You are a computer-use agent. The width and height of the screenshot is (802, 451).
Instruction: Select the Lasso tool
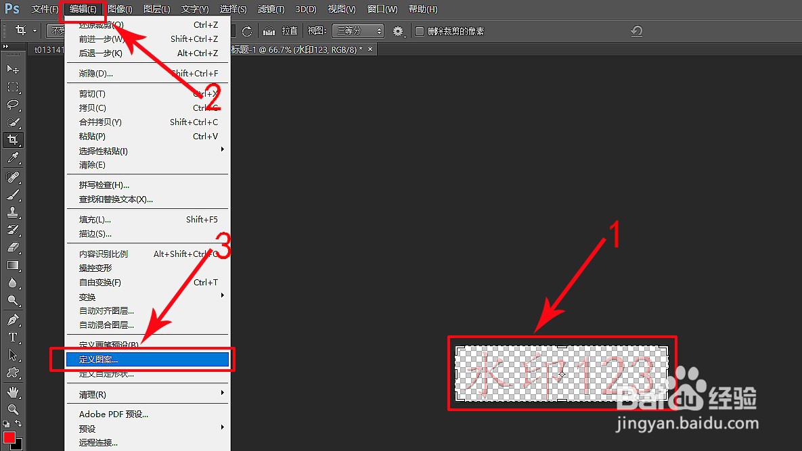[13, 105]
